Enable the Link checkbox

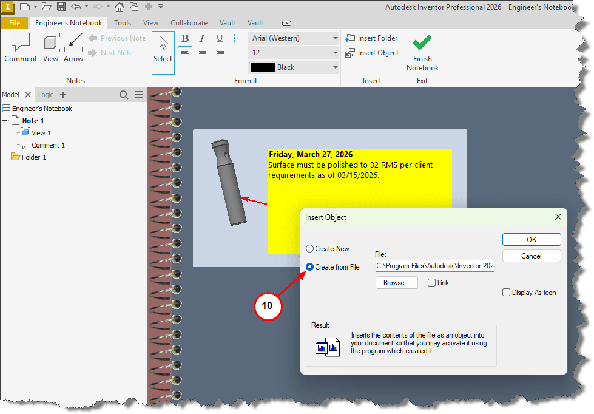(431, 283)
